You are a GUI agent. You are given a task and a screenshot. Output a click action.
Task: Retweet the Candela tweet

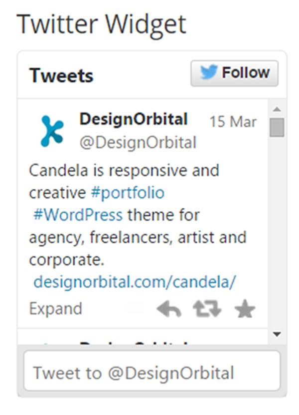207,309
